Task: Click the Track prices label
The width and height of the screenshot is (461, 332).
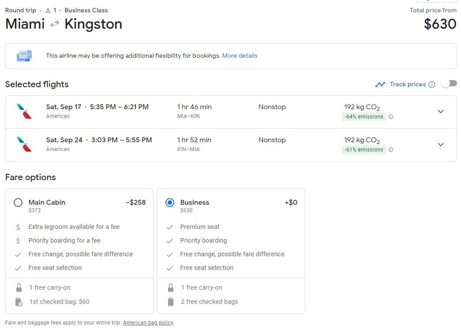Action: 408,85
